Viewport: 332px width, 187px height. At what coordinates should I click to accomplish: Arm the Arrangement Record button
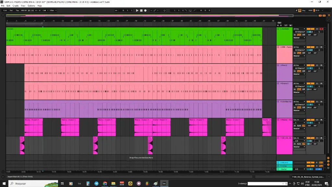coord(145,10)
